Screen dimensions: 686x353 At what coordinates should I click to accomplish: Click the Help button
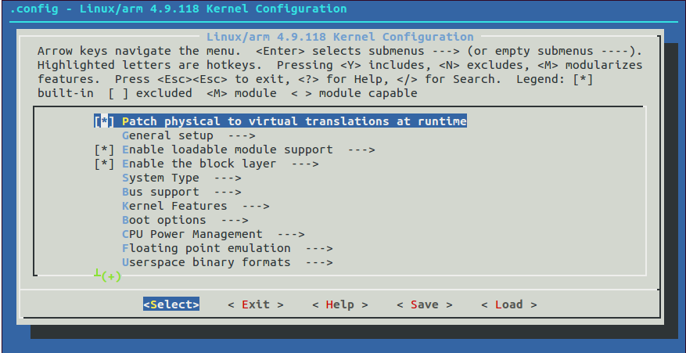[340, 304]
